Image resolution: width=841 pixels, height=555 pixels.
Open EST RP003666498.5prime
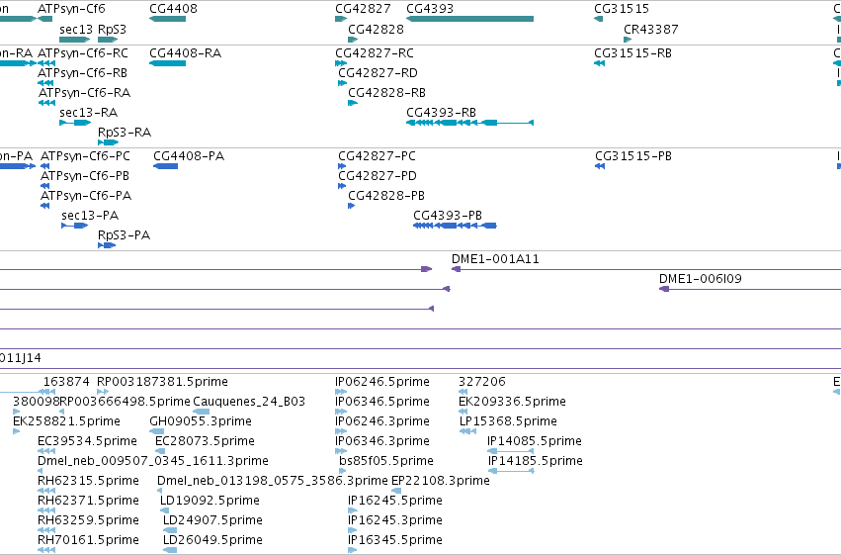pos(125,402)
